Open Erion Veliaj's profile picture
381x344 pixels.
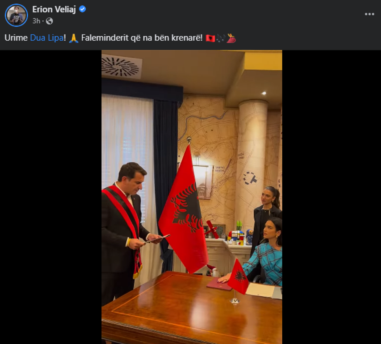16,15
